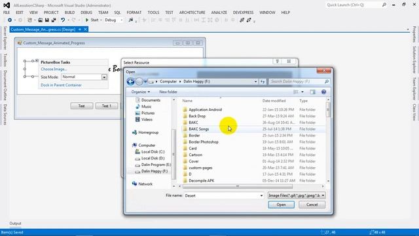Open the DEVEXPRESS menu

coord(243,12)
